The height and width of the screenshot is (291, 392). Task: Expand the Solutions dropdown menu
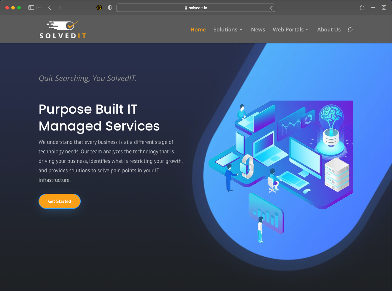coord(228,30)
